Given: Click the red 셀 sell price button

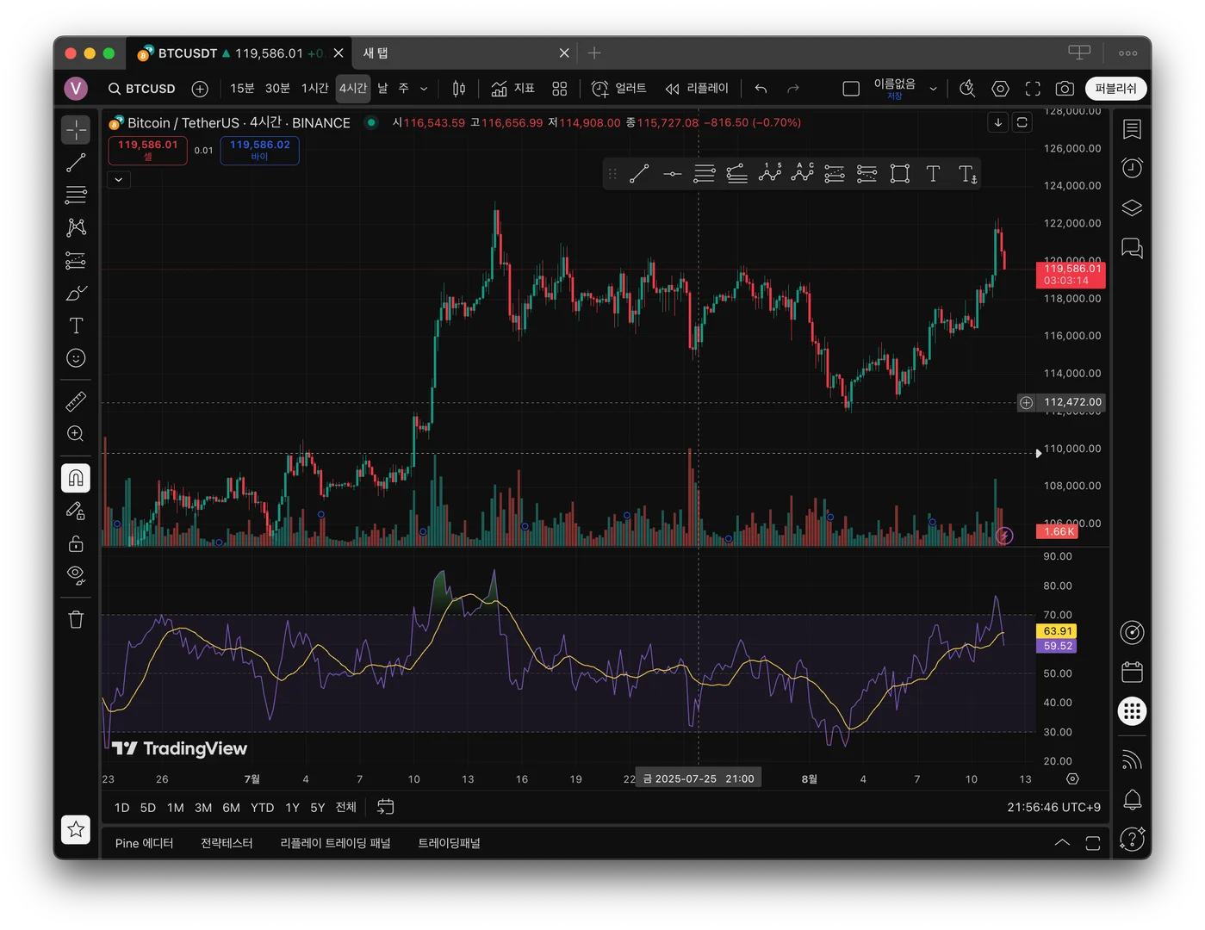Looking at the screenshot, I should coord(147,151).
